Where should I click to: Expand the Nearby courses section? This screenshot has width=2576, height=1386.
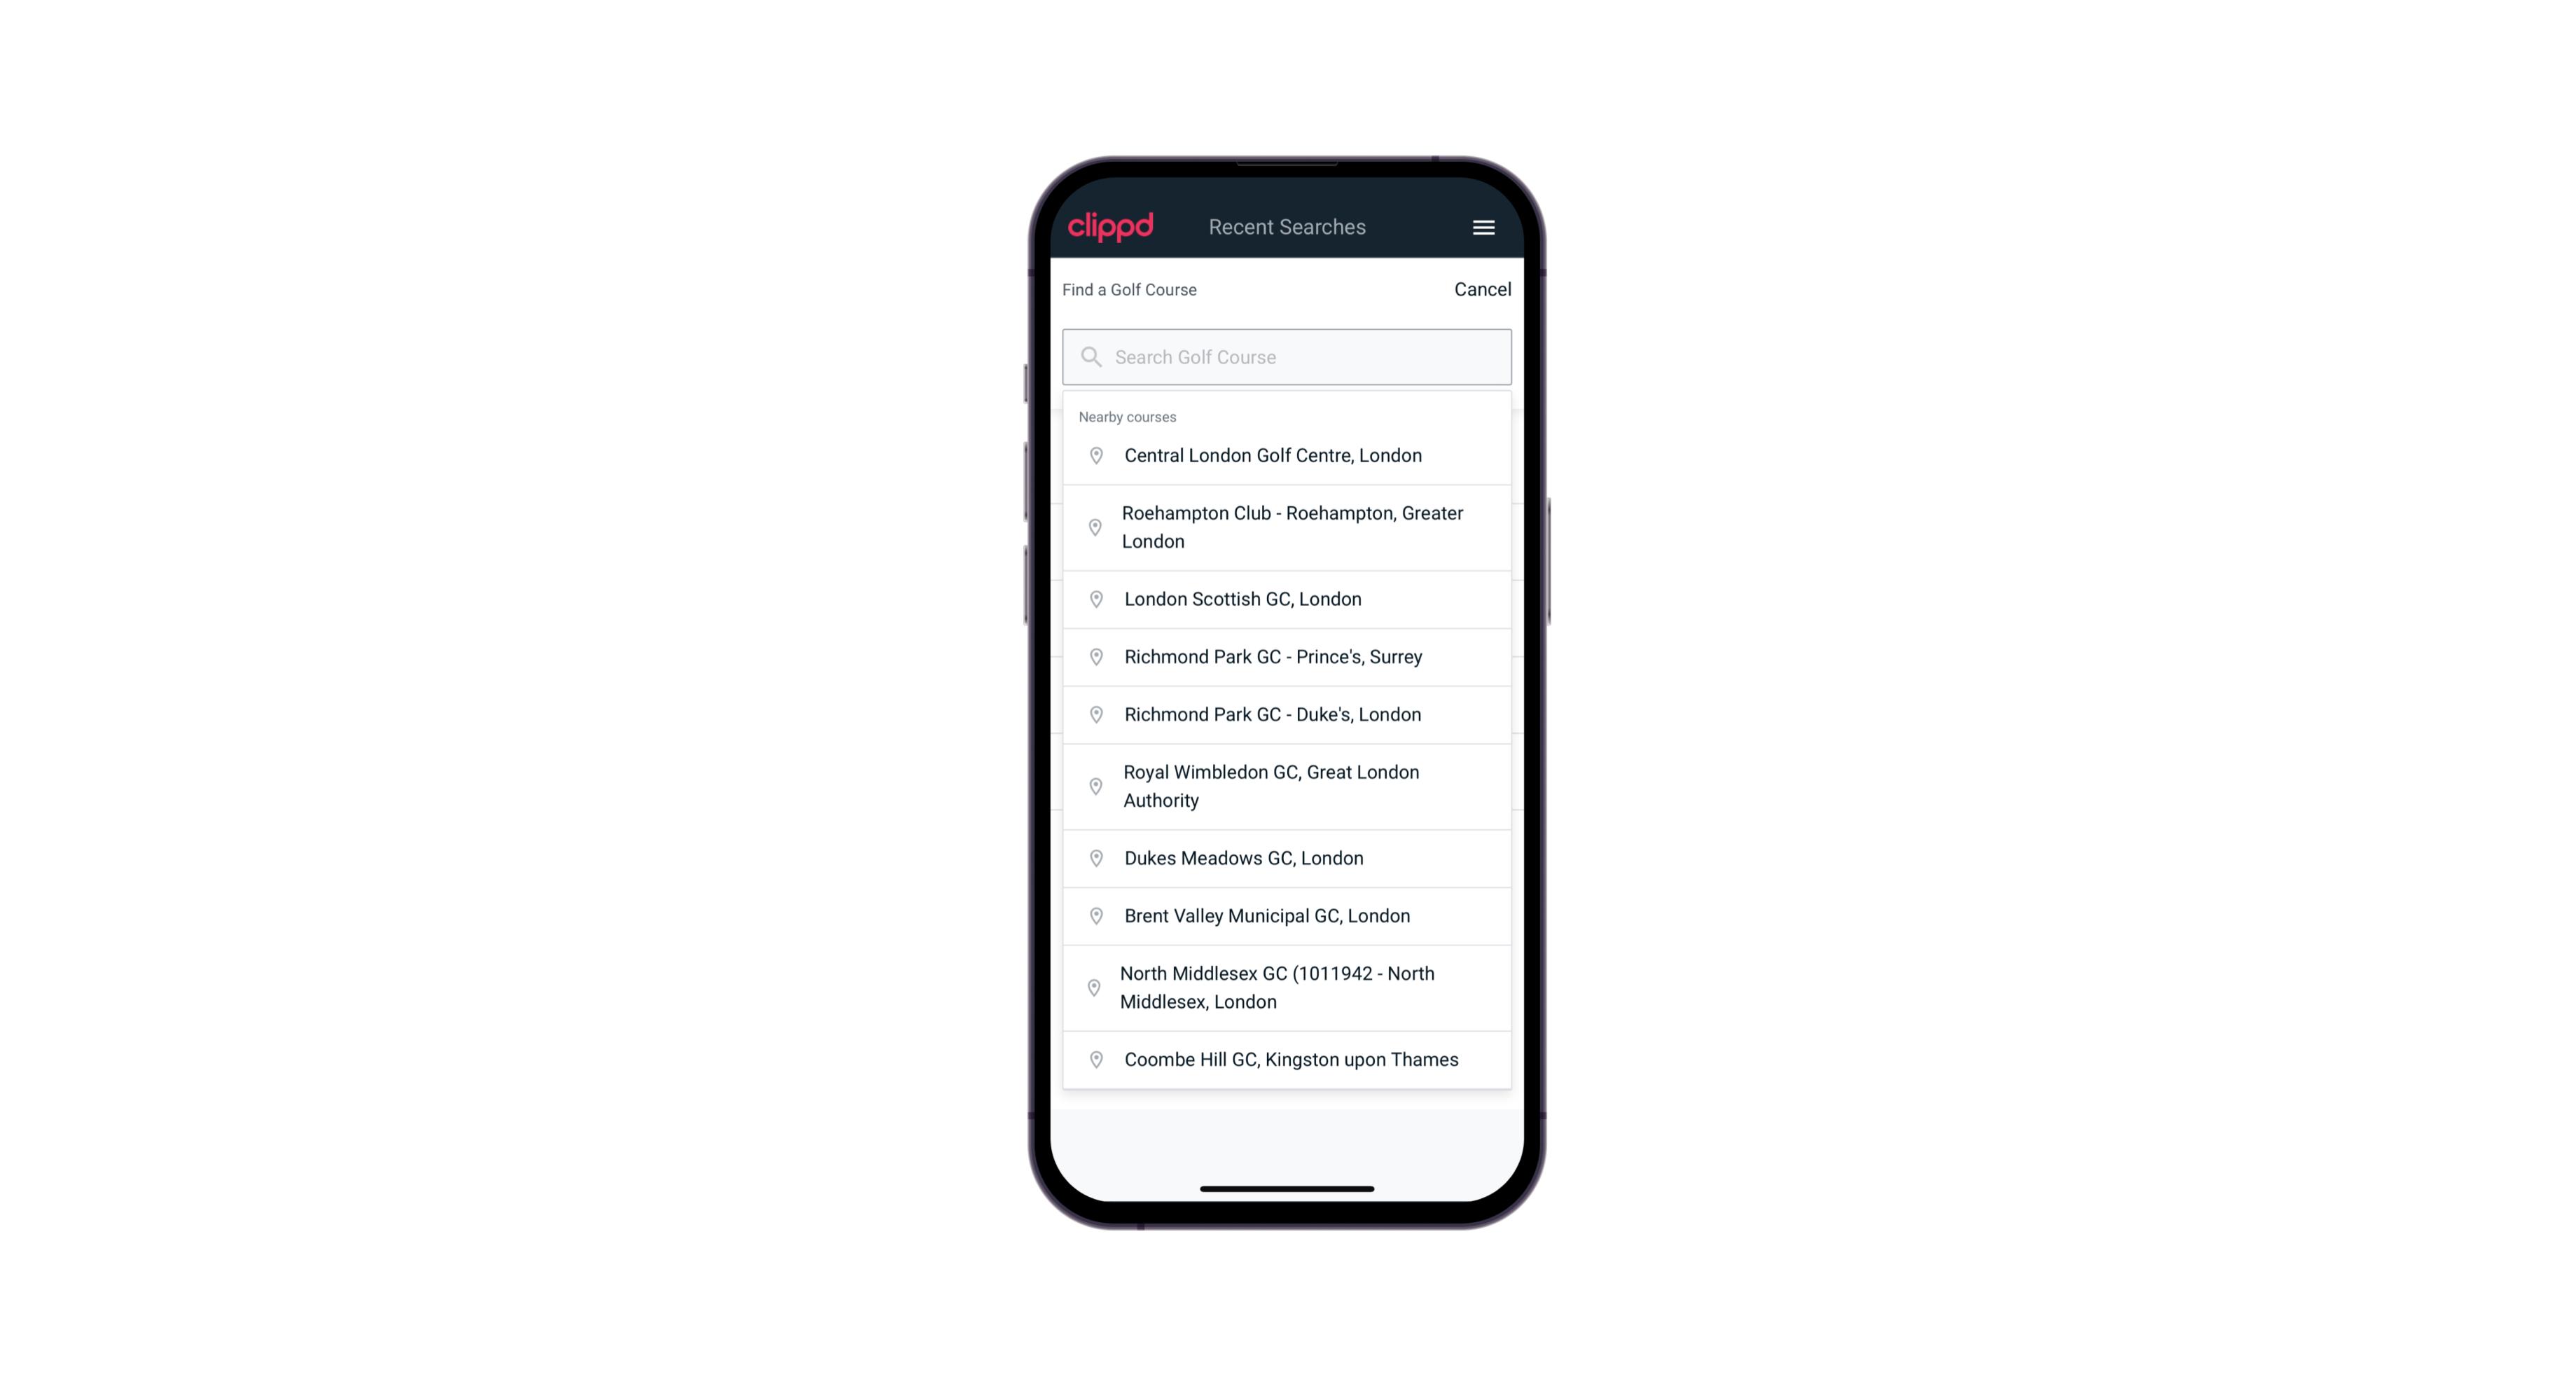pyautogui.click(x=1126, y=415)
